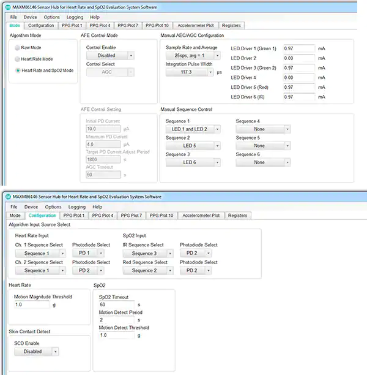
Task: Open File menu in top window
Action: coord(13,17)
